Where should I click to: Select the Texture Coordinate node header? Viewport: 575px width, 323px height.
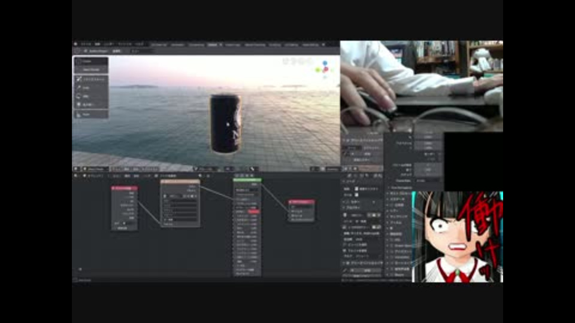coord(125,188)
